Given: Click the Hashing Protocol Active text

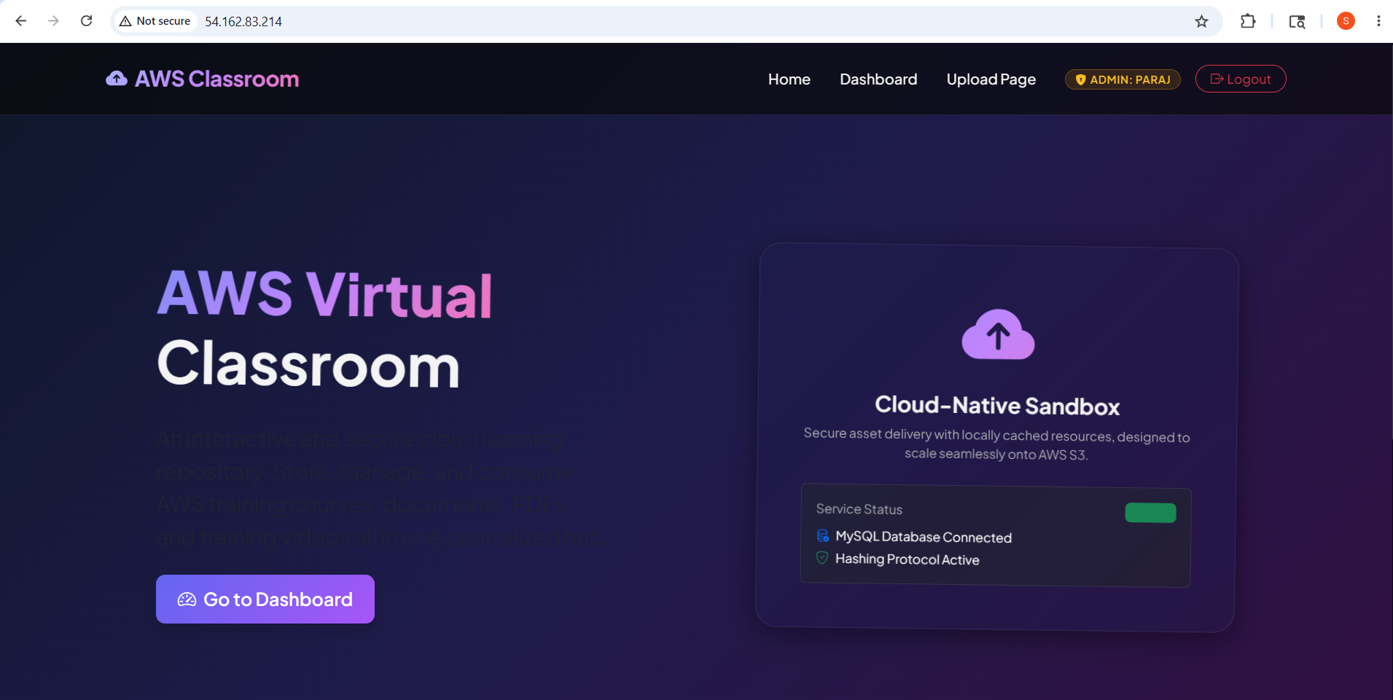Looking at the screenshot, I should click(x=908, y=559).
